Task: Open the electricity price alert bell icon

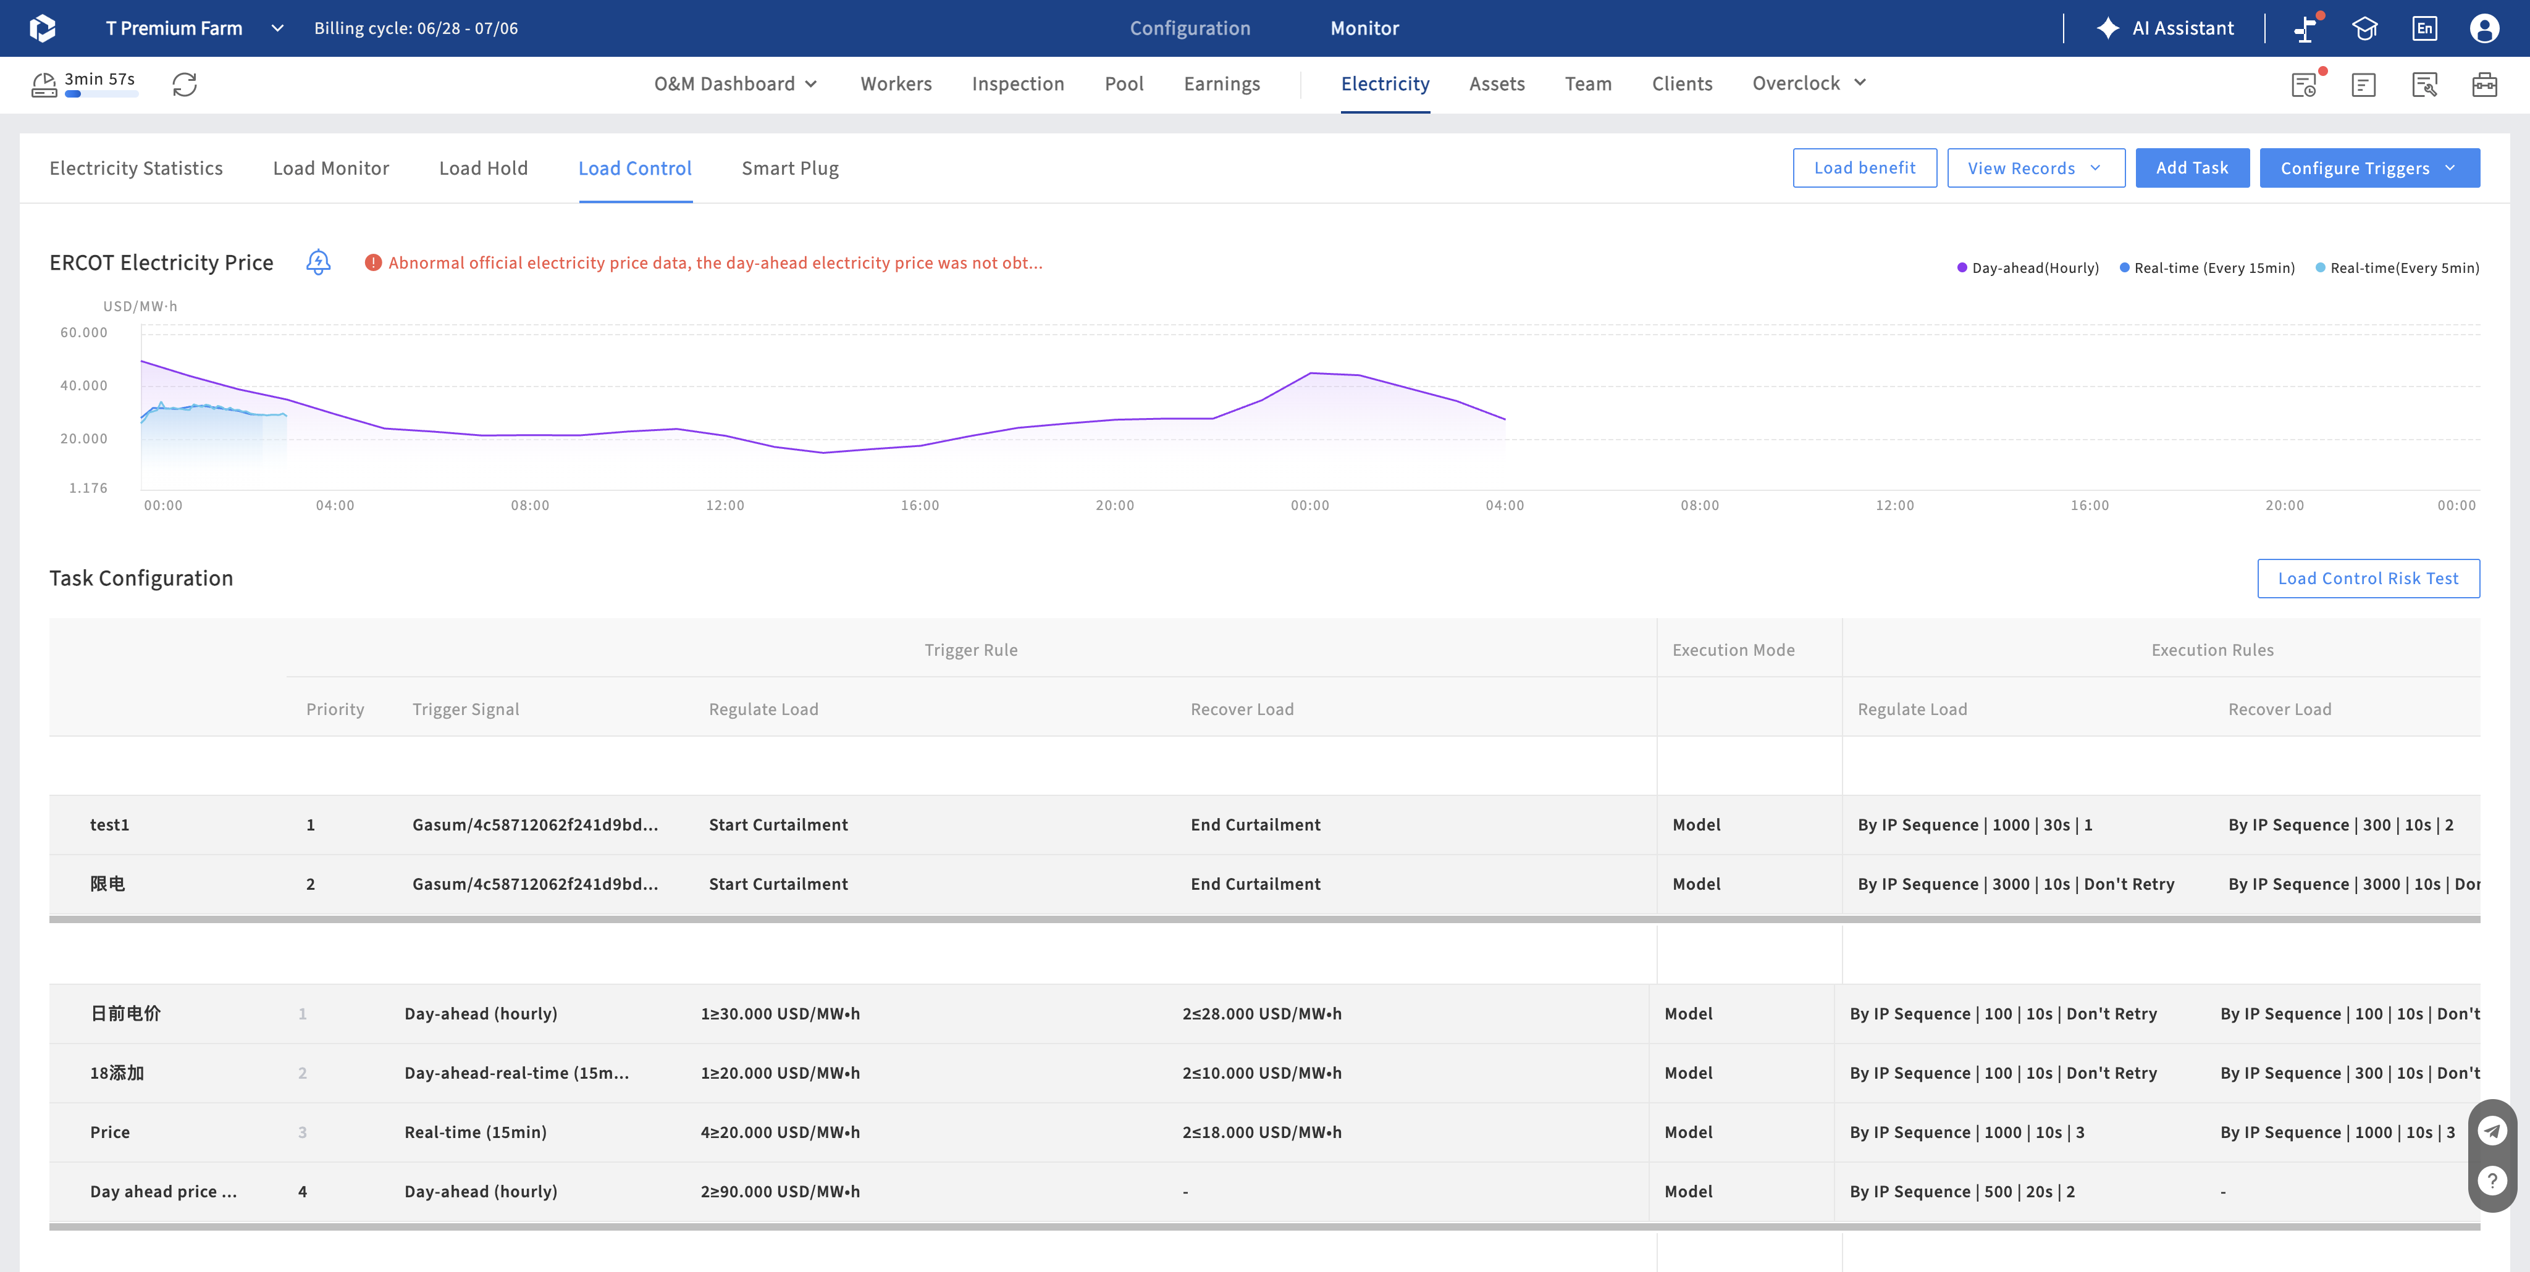Action: point(318,262)
